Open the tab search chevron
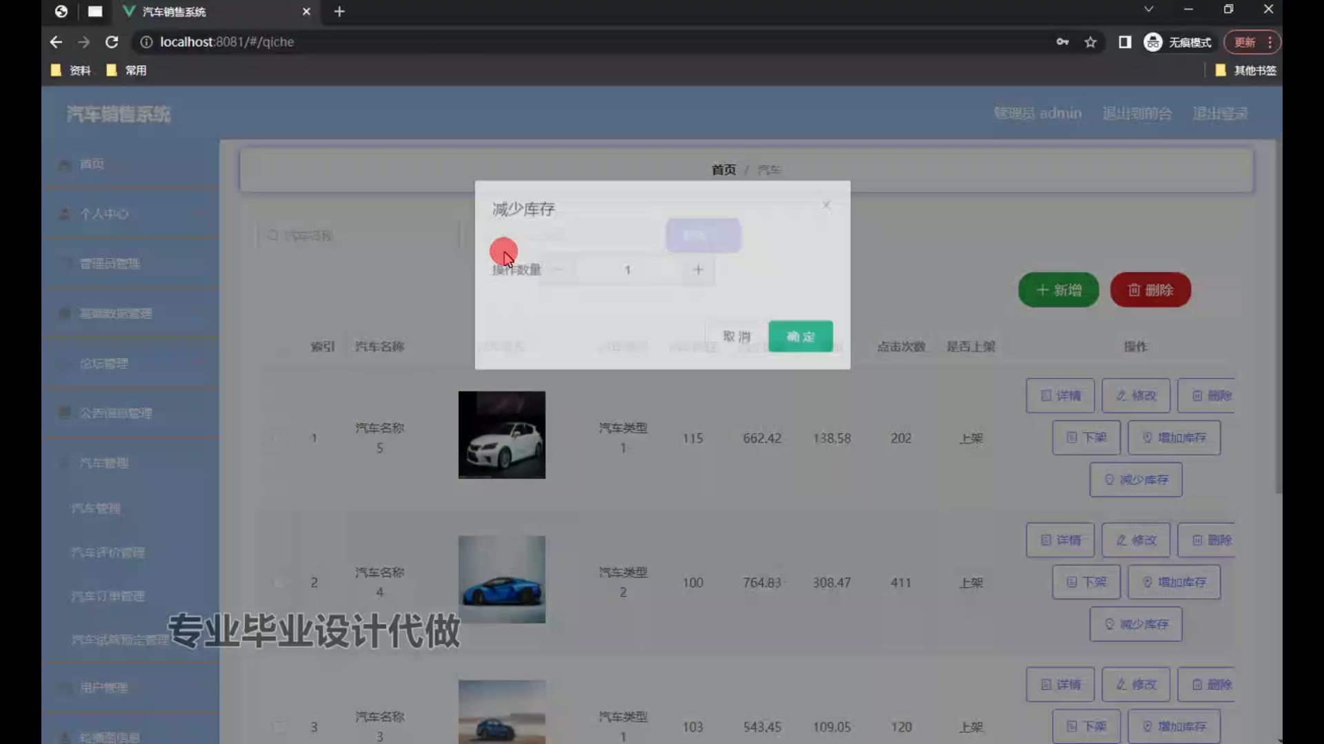 (1148, 9)
